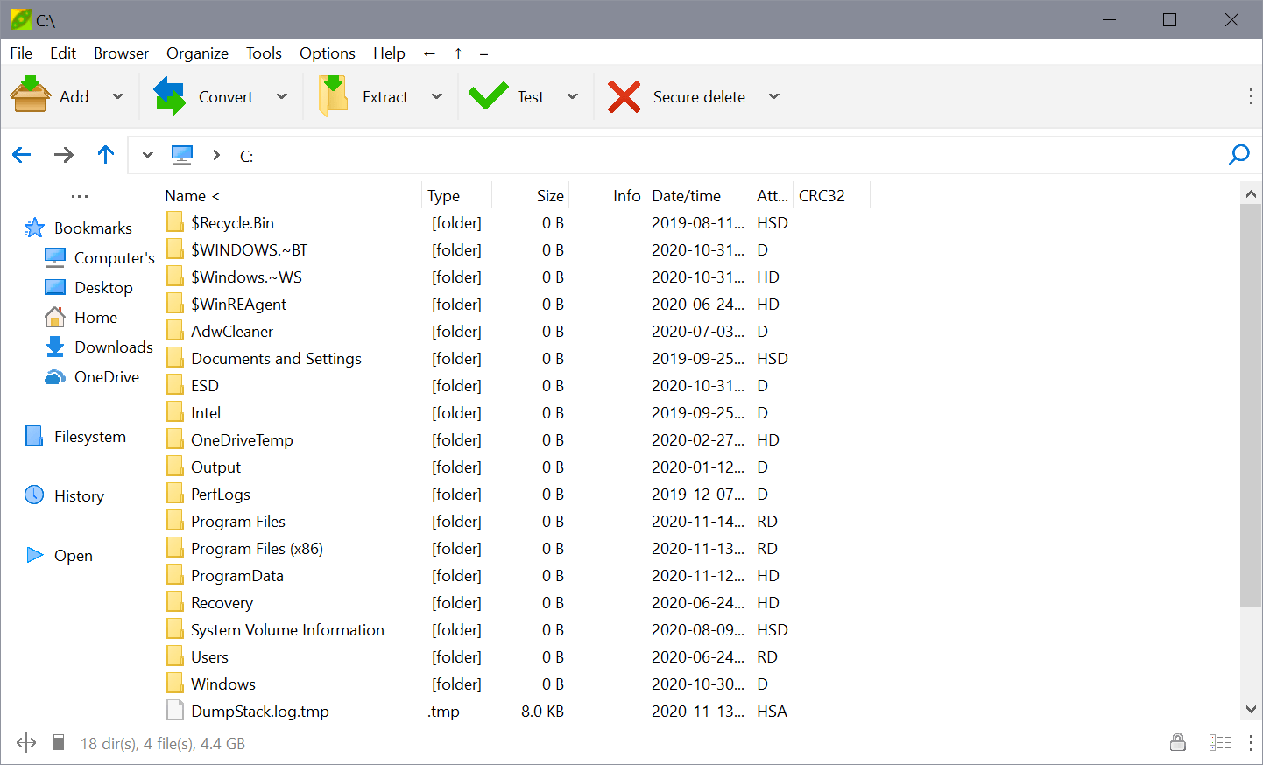Viewport: 1263px width, 765px height.
Task: Expand the Test dropdown arrow
Action: click(x=573, y=96)
